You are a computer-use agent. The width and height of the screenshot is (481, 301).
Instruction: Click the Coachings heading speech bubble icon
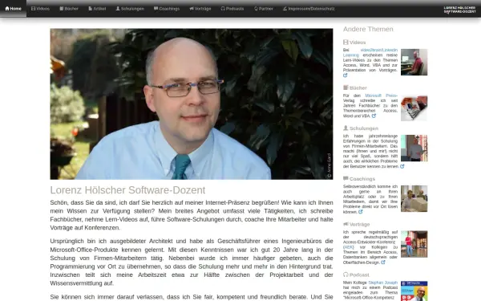(346, 178)
